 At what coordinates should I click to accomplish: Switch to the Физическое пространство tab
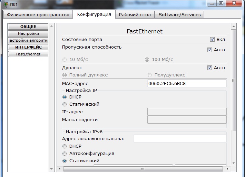pos(38,15)
